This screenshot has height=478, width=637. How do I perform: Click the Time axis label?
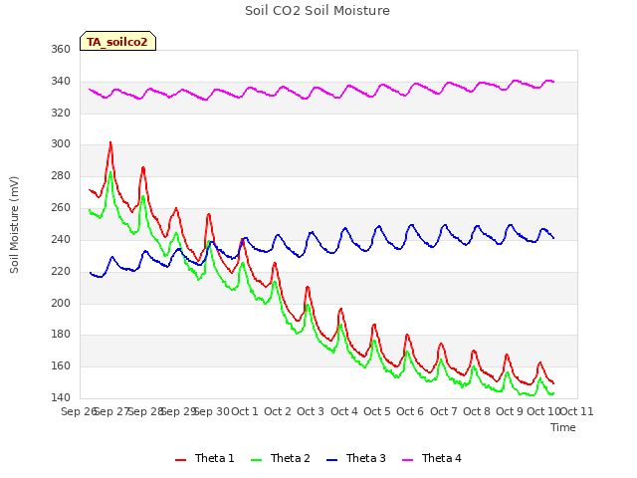click(563, 427)
